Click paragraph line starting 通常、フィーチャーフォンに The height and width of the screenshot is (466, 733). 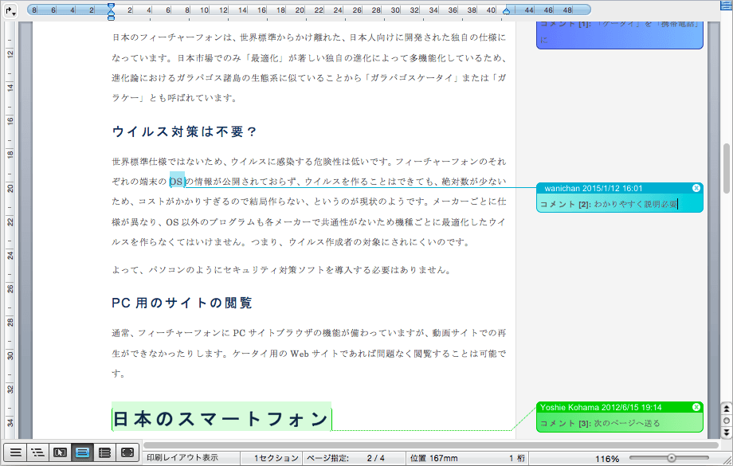pyautogui.click(x=309, y=333)
